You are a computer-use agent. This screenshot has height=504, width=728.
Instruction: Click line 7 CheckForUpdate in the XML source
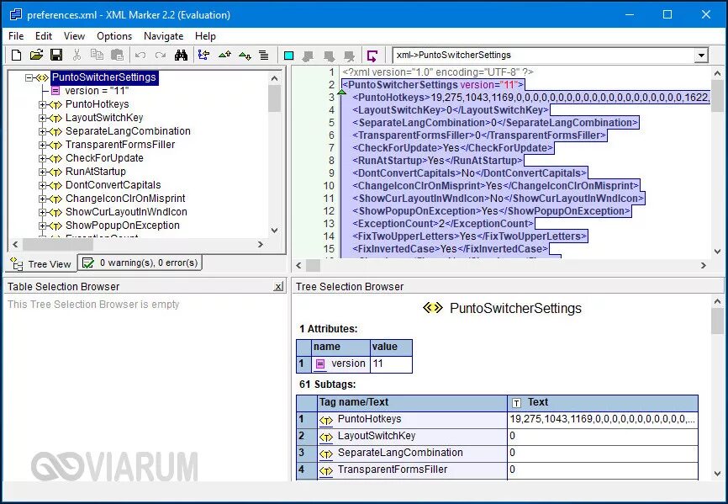452,148
